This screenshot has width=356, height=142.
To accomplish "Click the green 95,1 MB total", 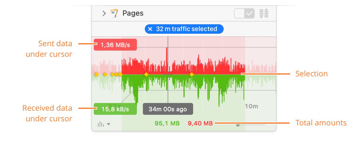I will coord(167,123).
